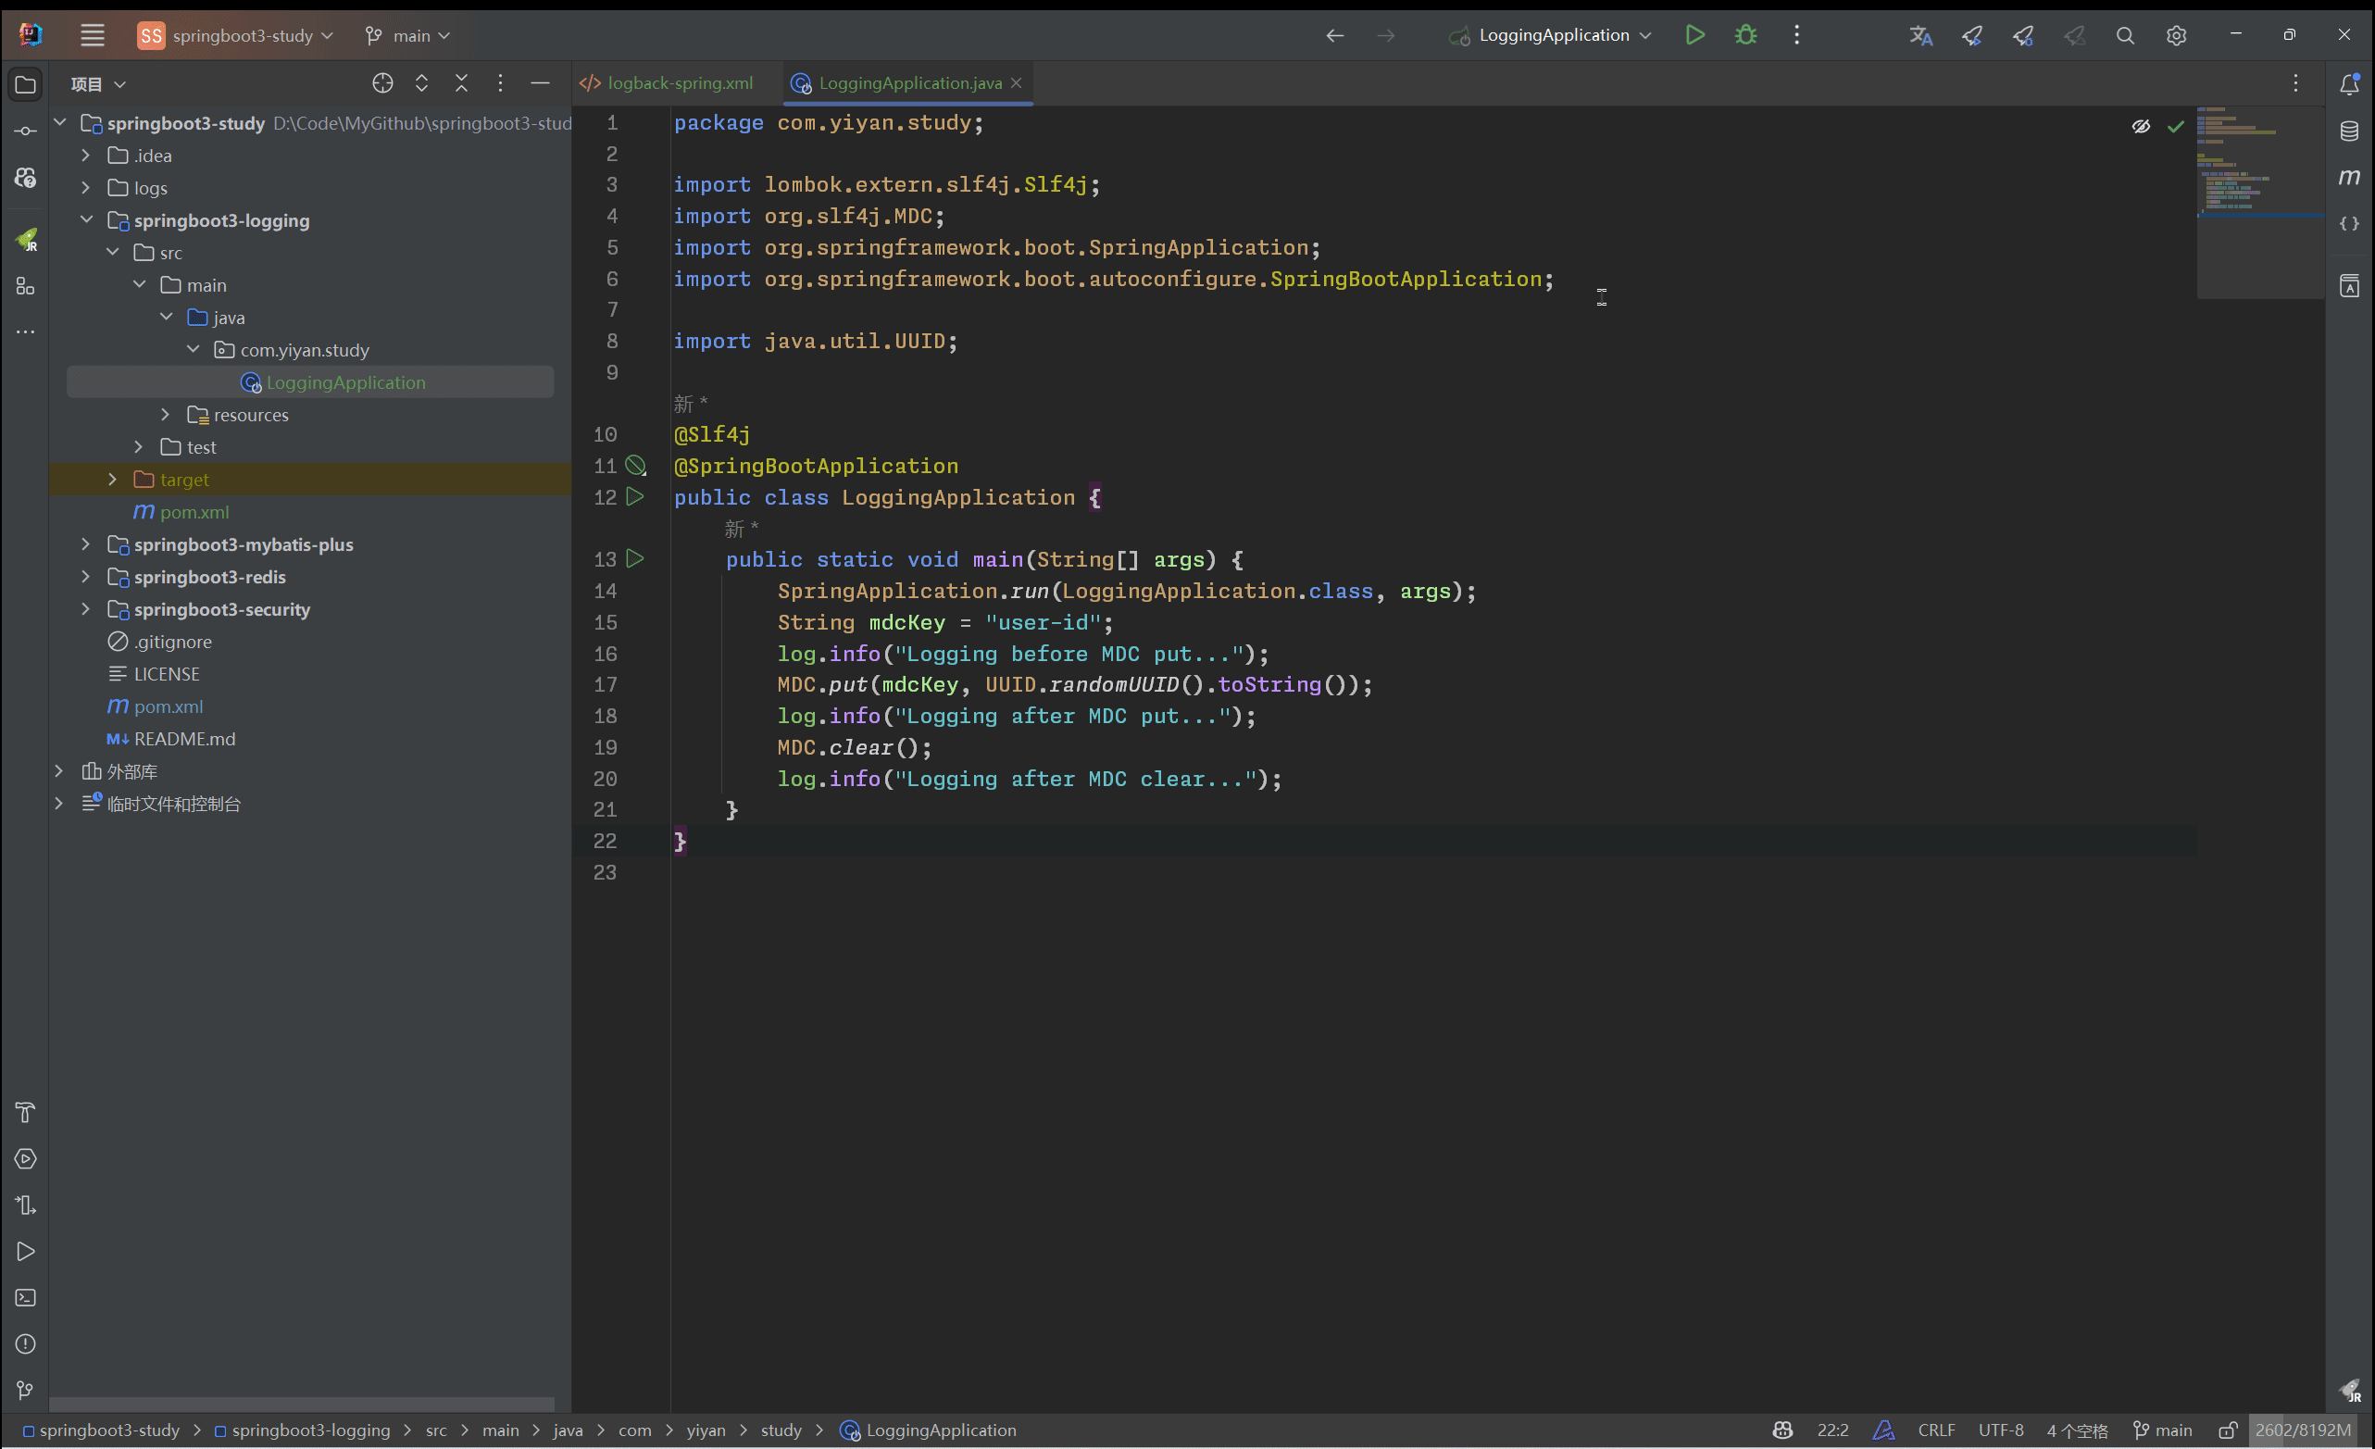This screenshot has width=2375, height=1449.
Task: Open the Maven tool window icon
Action: click(x=2349, y=178)
